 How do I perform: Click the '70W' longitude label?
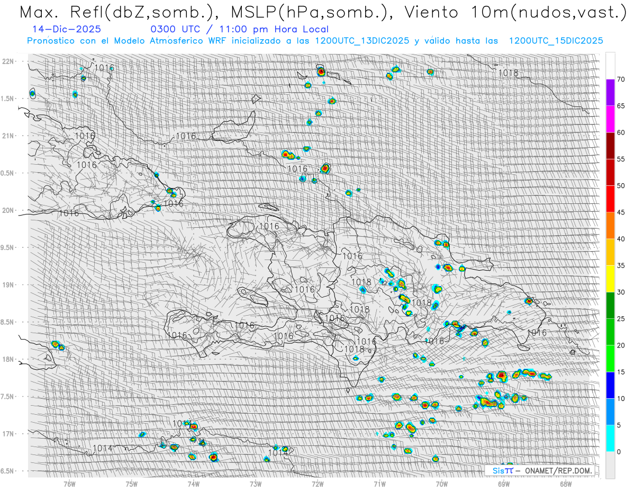tap(441, 484)
